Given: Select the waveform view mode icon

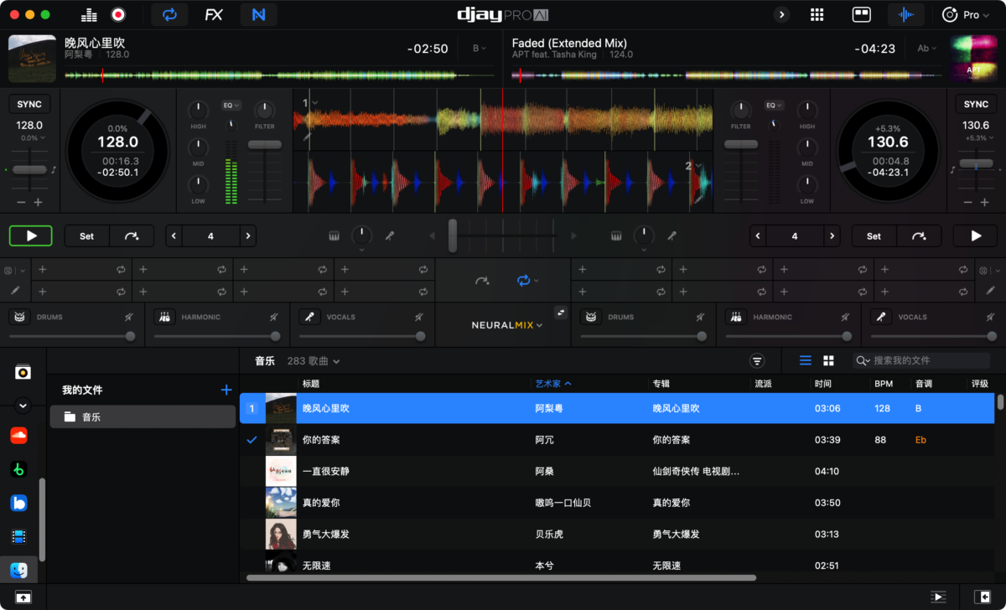Looking at the screenshot, I should point(906,14).
